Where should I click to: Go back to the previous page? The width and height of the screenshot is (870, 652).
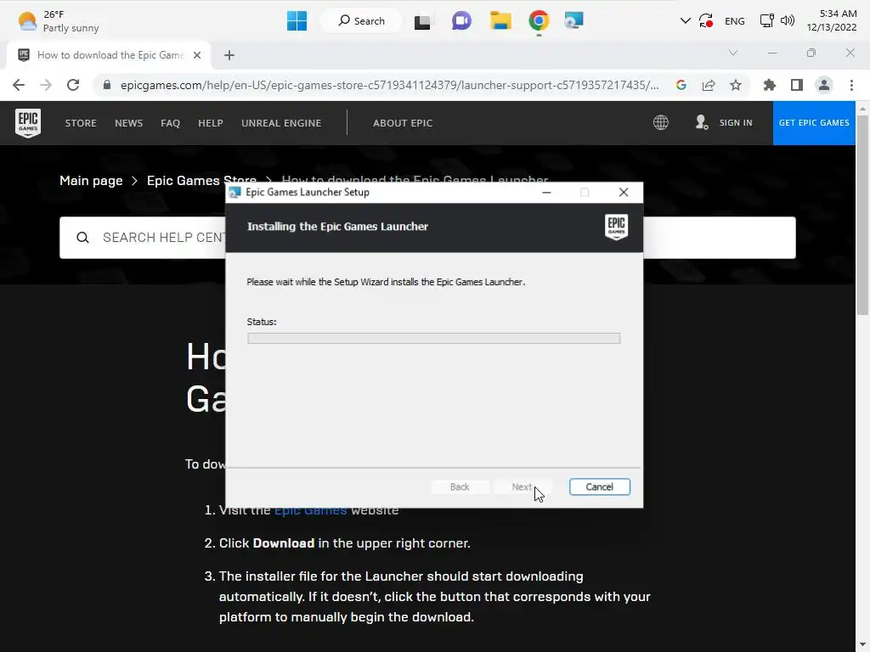point(19,85)
